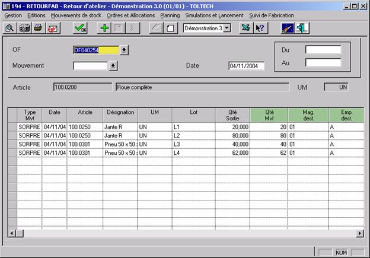
Task: Open the Suivi de Fabrication menu
Action: tap(272, 15)
